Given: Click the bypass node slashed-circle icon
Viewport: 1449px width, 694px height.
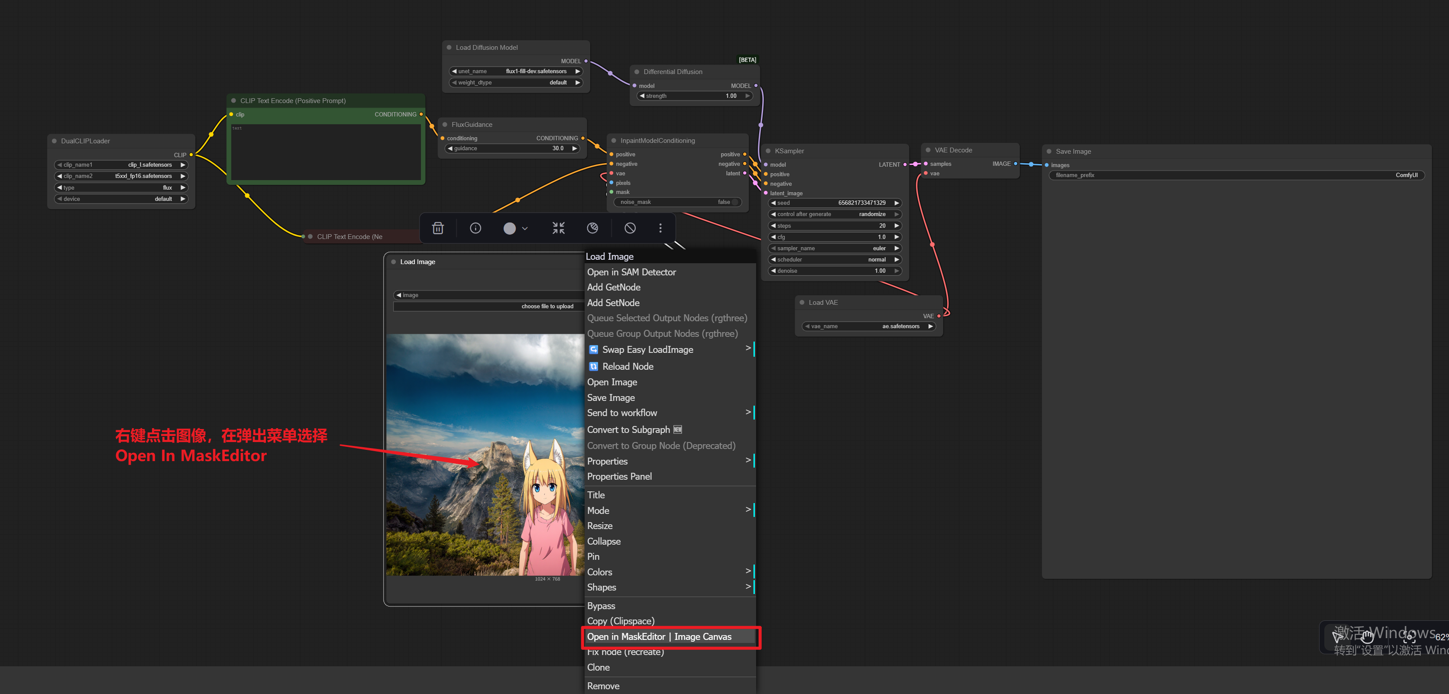Looking at the screenshot, I should pyautogui.click(x=630, y=228).
